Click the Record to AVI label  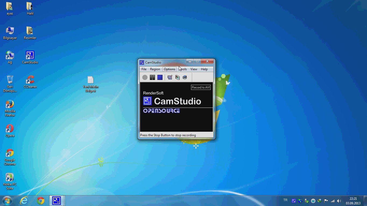[201, 87]
